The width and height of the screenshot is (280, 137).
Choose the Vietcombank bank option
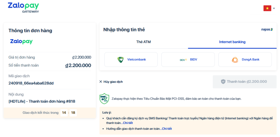pyautogui.click(x=131, y=59)
